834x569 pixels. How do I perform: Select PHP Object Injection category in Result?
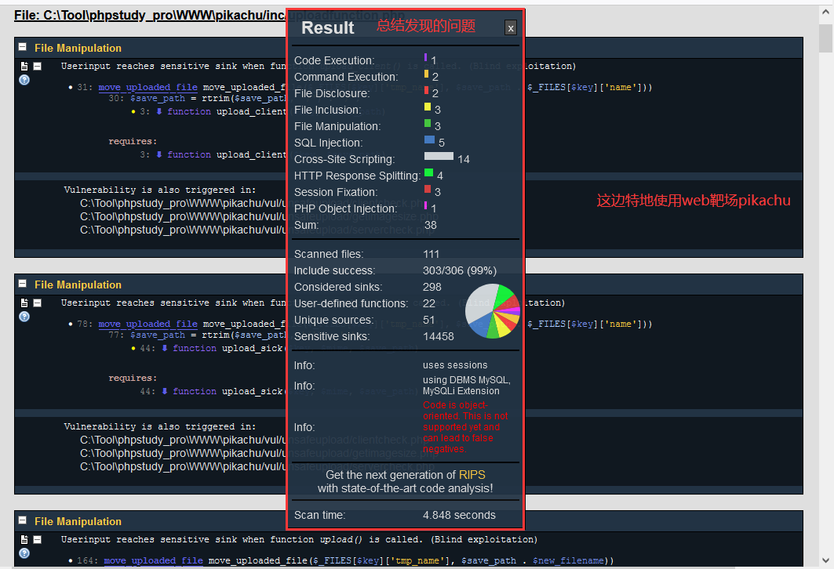[346, 208]
